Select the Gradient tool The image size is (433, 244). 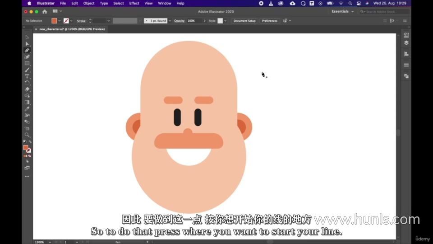click(x=27, y=103)
